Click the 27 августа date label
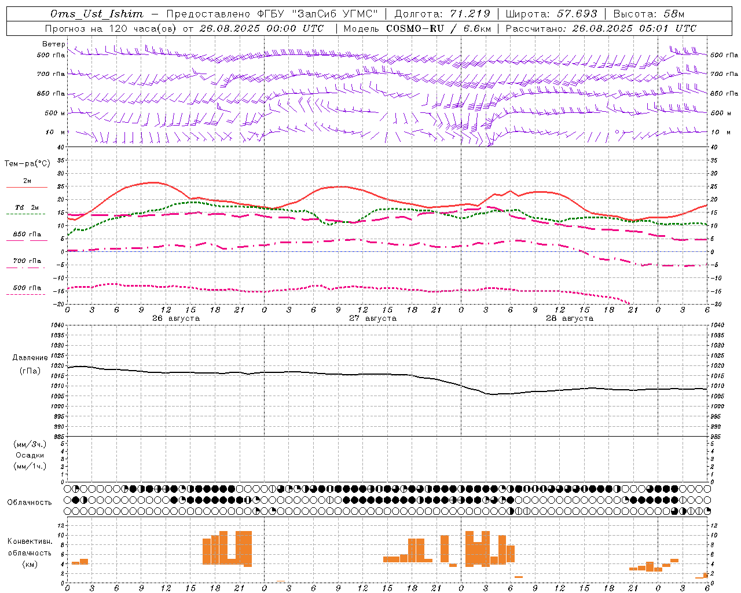Viewport: 741px width, 593px height. click(x=373, y=319)
